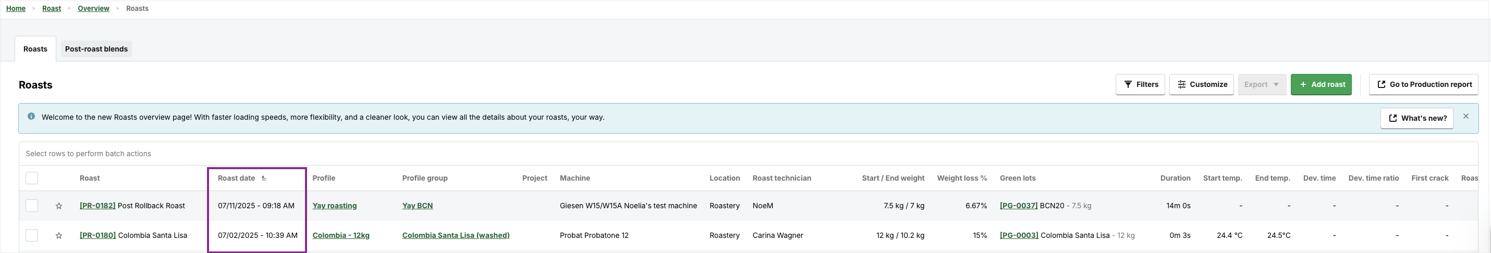1491x253 pixels.
Task: Click Giesen W15/W15A Noelia's test machine cell
Action: pos(628,206)
